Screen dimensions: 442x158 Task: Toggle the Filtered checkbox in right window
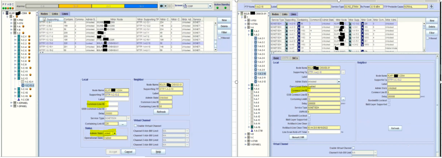point(427,38)
